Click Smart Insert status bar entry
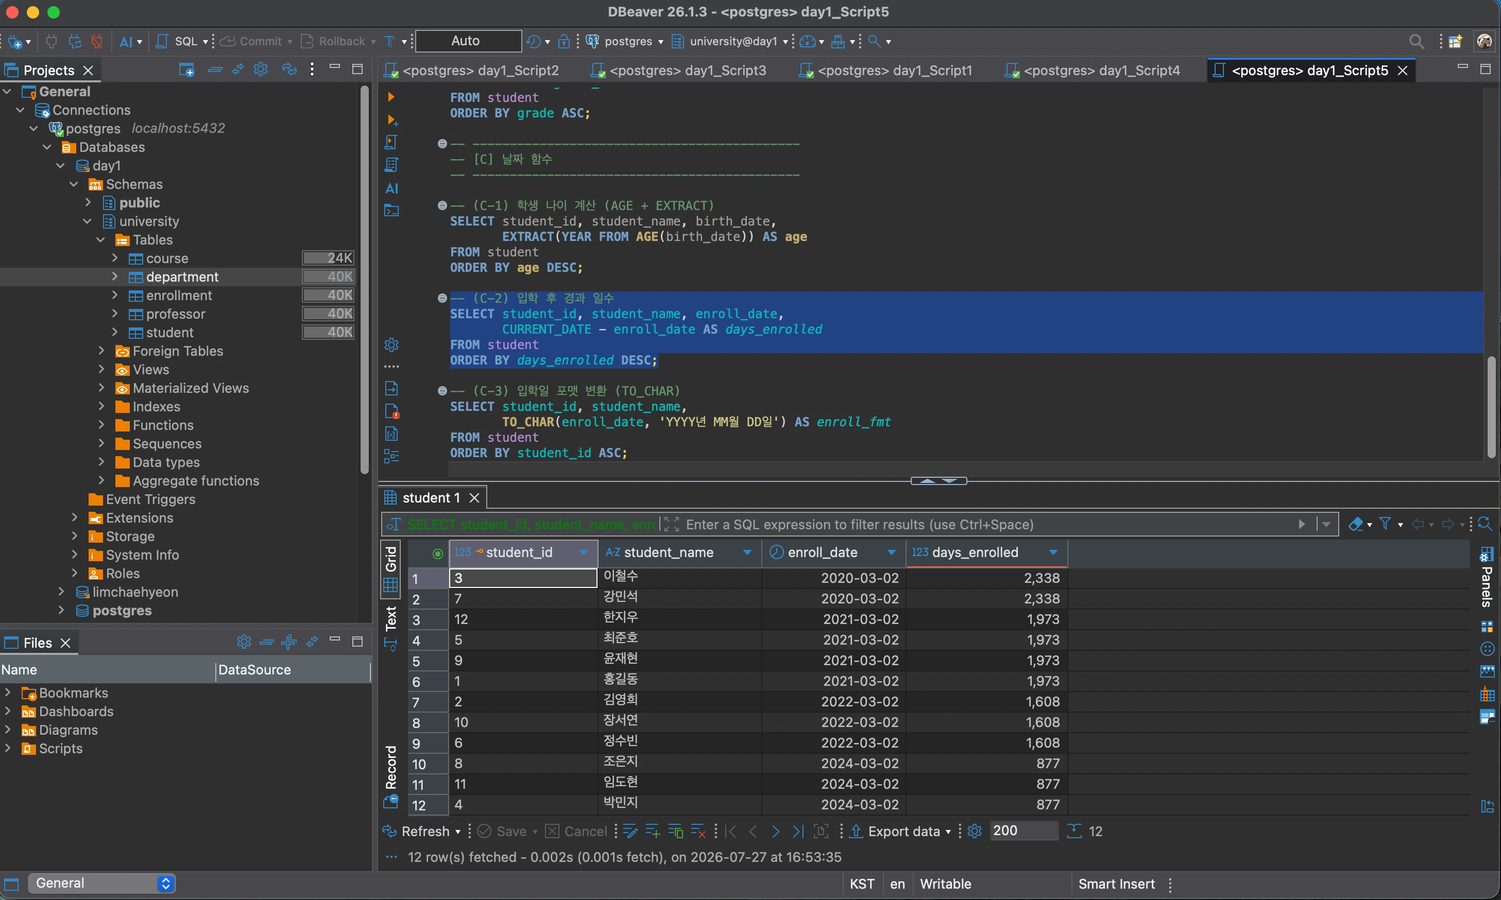The image size is (1501, 900). [1116, 884]
